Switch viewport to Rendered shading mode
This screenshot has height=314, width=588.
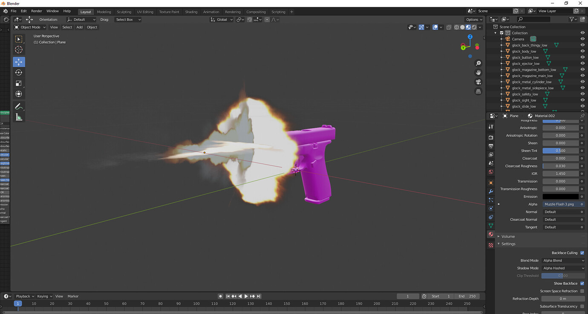tap(473, 27)
